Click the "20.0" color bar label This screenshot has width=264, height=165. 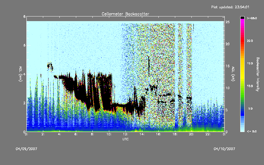[250, 41]
